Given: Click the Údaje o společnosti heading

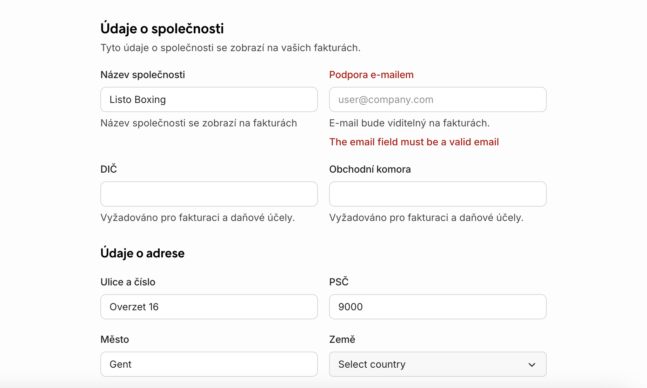Looking at the screenshot, I should click(162, 29).
